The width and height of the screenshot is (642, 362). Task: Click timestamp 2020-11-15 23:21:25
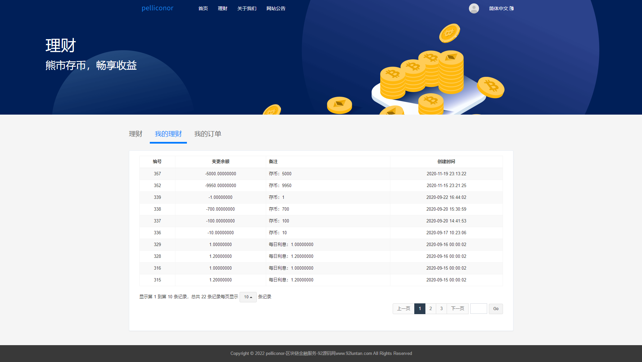pyautogui.click(x=446, y=186)
